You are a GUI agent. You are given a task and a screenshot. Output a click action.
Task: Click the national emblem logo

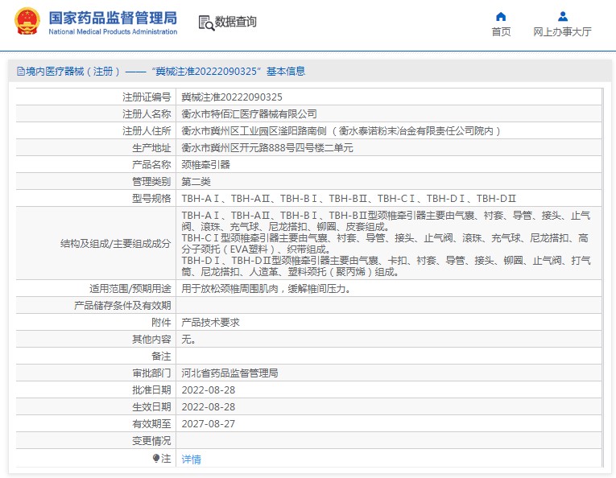(27, 21)
